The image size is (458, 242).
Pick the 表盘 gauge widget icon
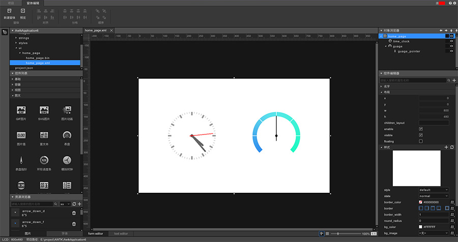[67, 135]
